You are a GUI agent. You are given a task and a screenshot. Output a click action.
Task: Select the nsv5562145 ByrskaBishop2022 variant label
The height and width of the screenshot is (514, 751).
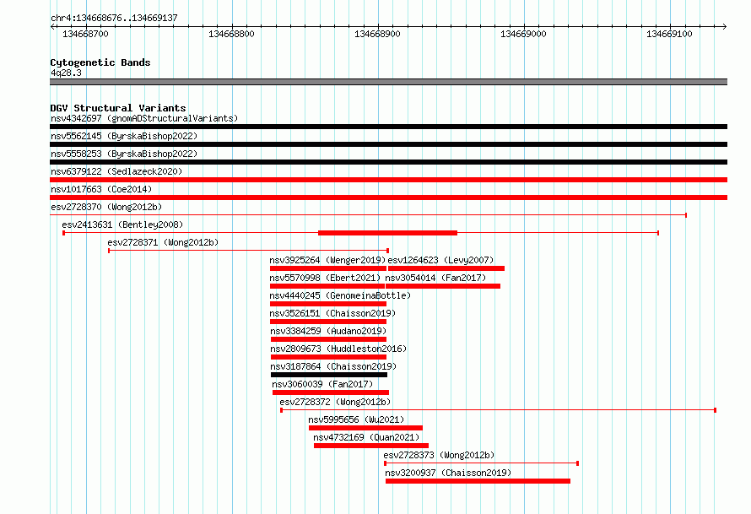124,136
